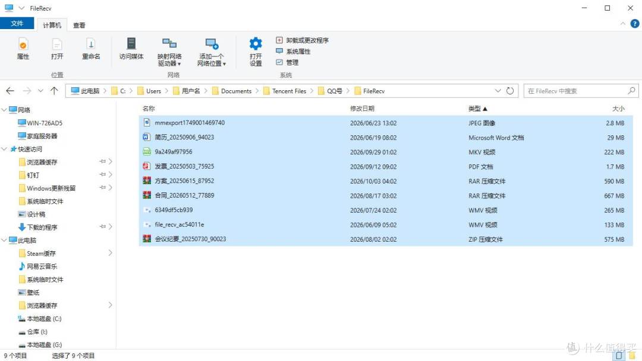Expand the Steam缓存 folder chevron
This screenshot has width=642, height=361.
110,253
